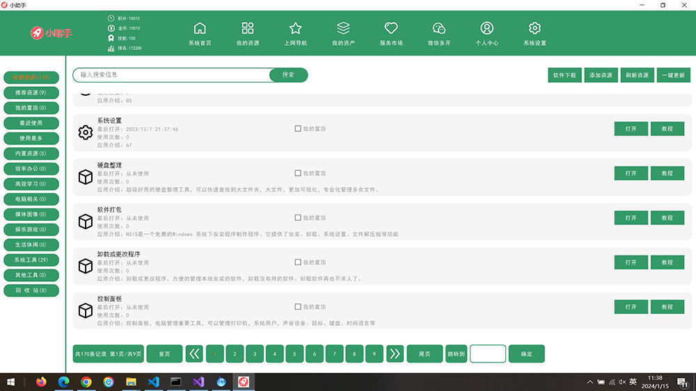
Task: Check 我的置顶 for 硬盘整理
Action: click(298, 174)
